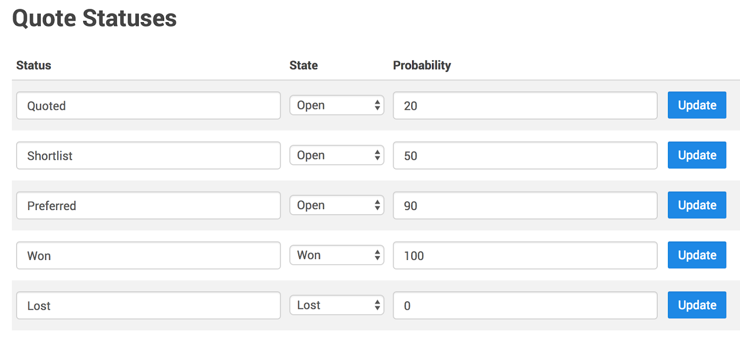Image resolution: width=740 pixels, height=338 pixels.
Task: Click the Quoted status name field
Action: point(148,106)
